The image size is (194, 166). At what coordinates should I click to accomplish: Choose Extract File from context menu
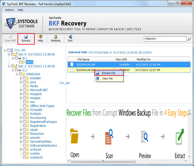coord(108,73)
